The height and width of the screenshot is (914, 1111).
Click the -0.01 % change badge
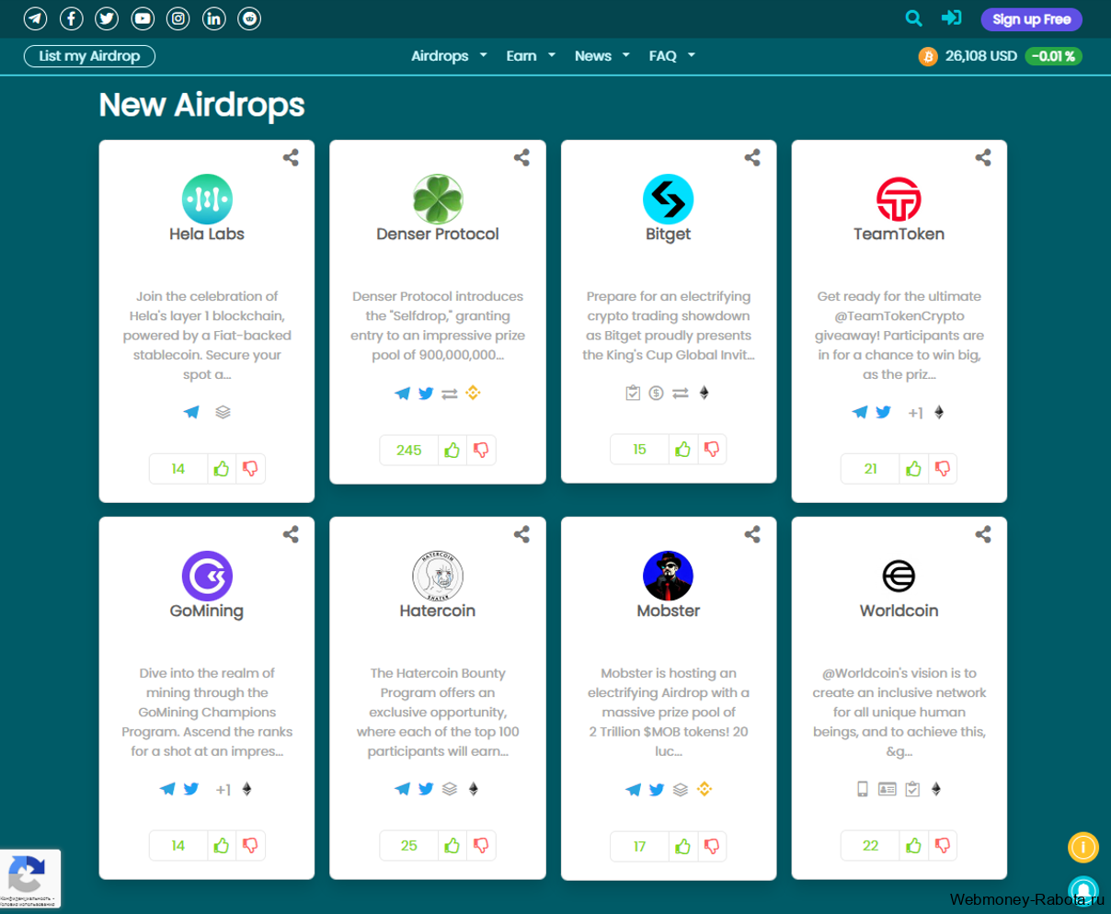[x=1053, y=56]
